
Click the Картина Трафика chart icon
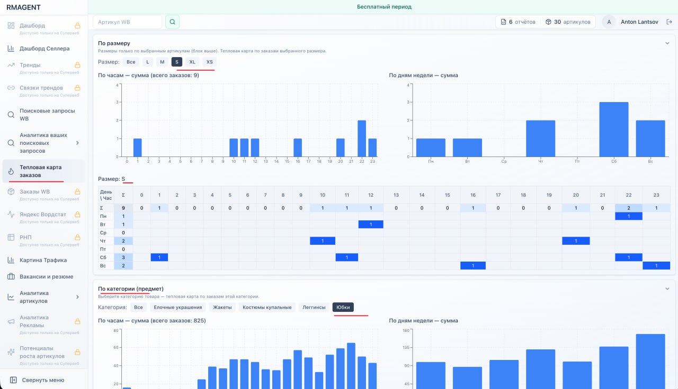11,260
